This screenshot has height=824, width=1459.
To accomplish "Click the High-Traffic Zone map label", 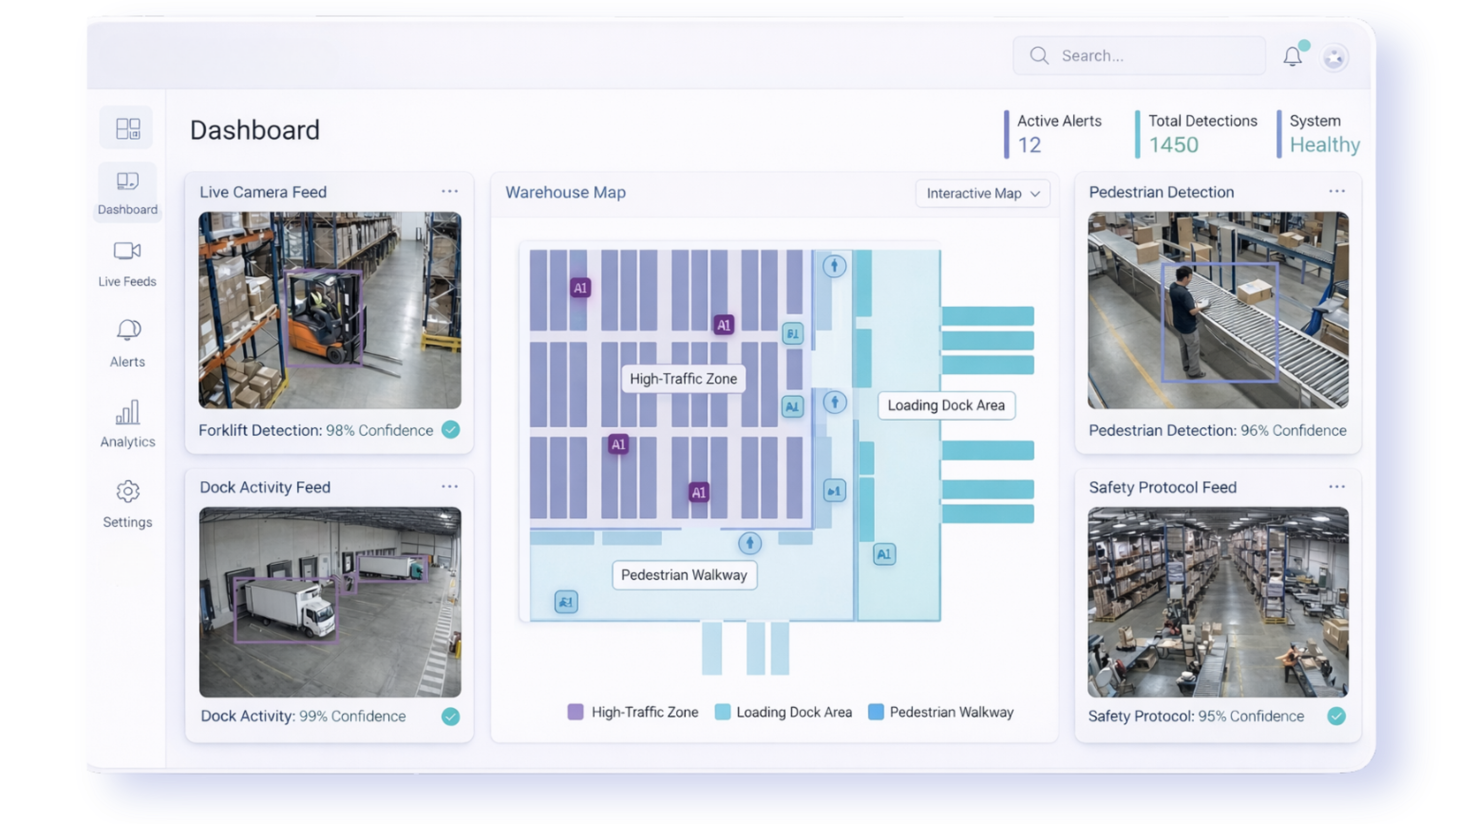I will (x=683, y=379).
